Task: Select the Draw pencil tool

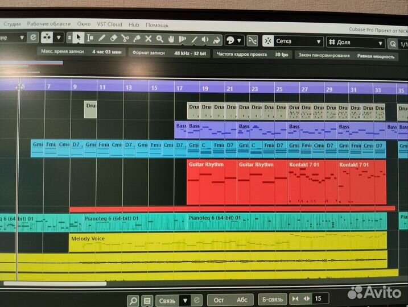Action: (x=102, y=39)
